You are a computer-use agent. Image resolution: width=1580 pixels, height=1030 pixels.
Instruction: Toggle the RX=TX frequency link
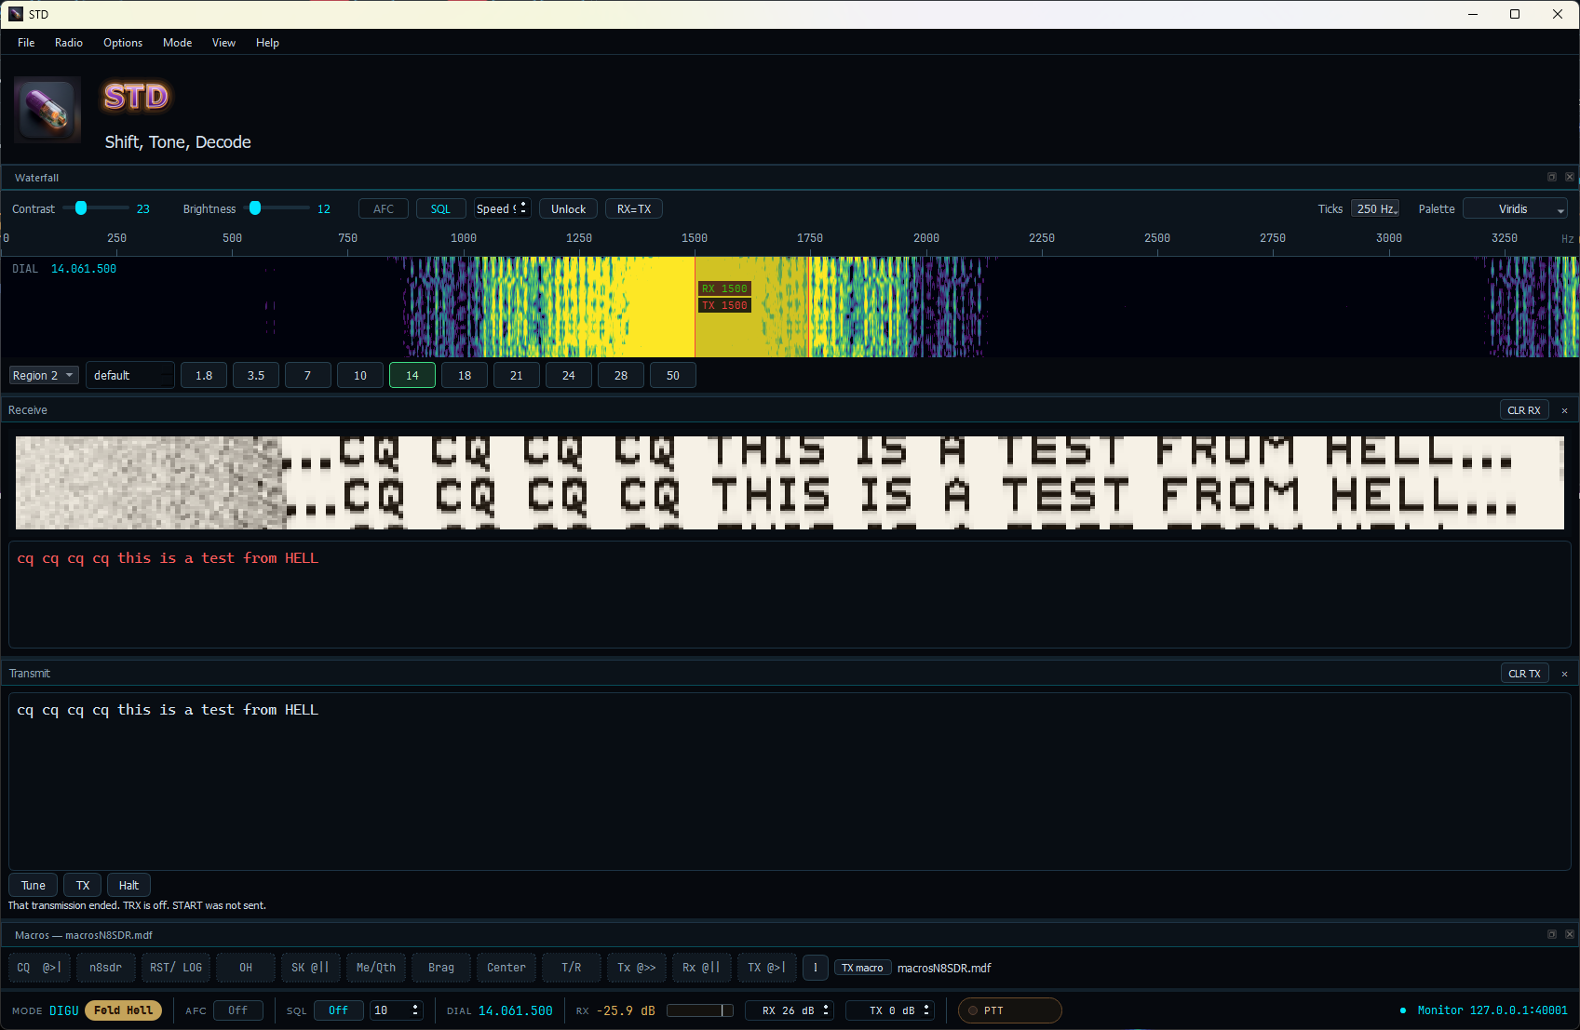click(634, 209)
